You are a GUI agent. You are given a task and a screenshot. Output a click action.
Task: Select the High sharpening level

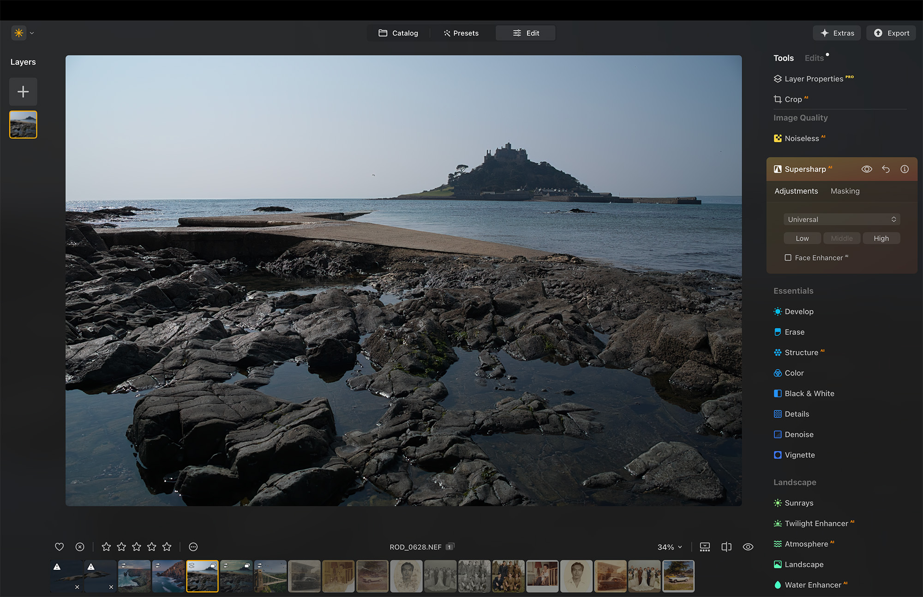881,238
